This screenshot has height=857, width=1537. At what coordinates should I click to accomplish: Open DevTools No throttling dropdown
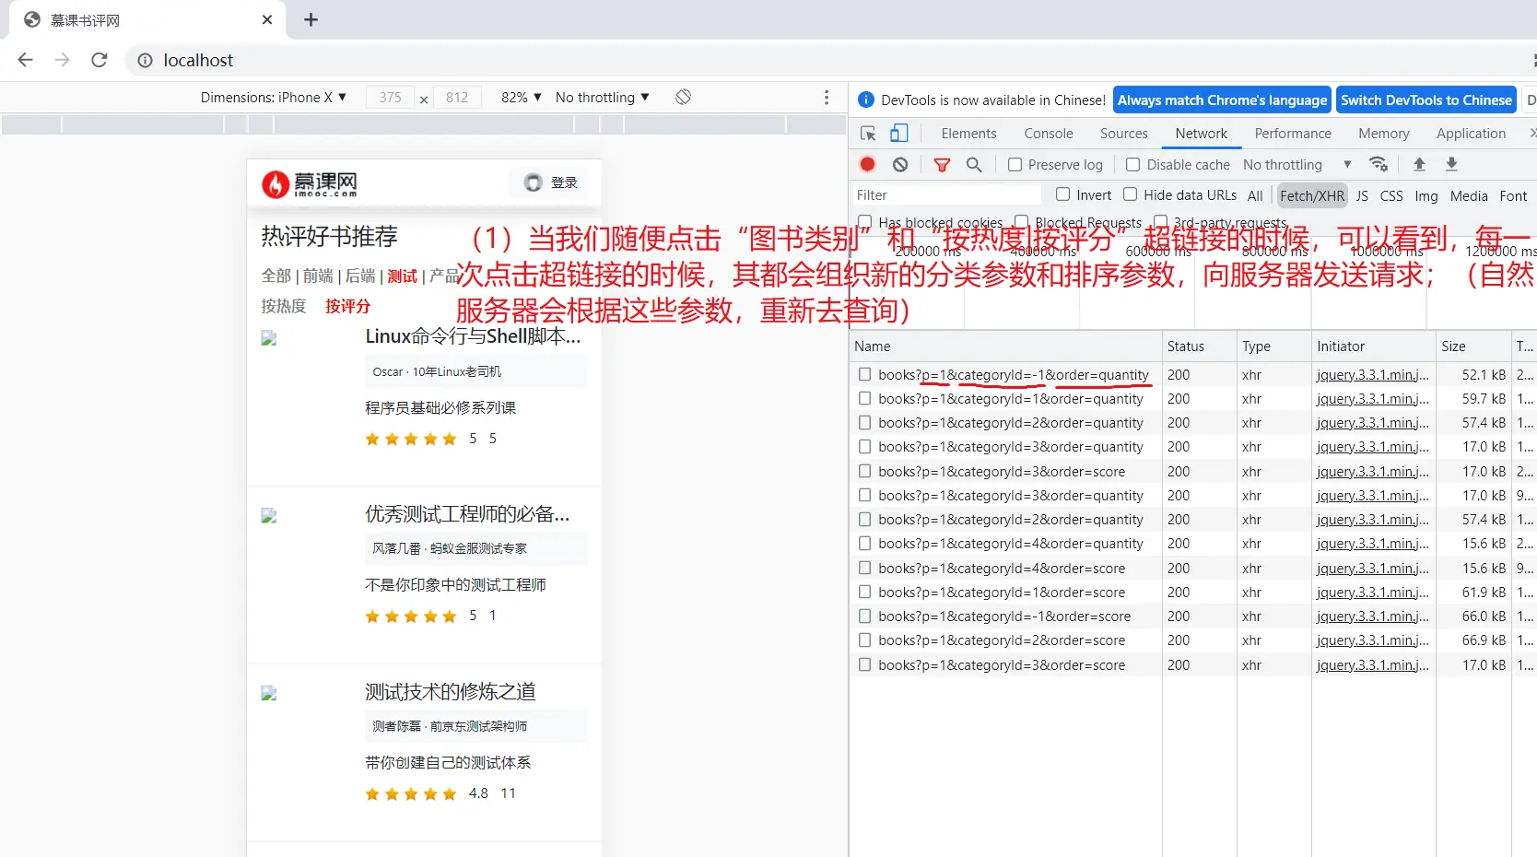1296,164
